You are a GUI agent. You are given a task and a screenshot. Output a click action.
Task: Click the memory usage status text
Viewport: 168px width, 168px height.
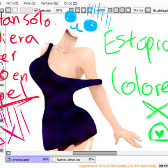118,166
